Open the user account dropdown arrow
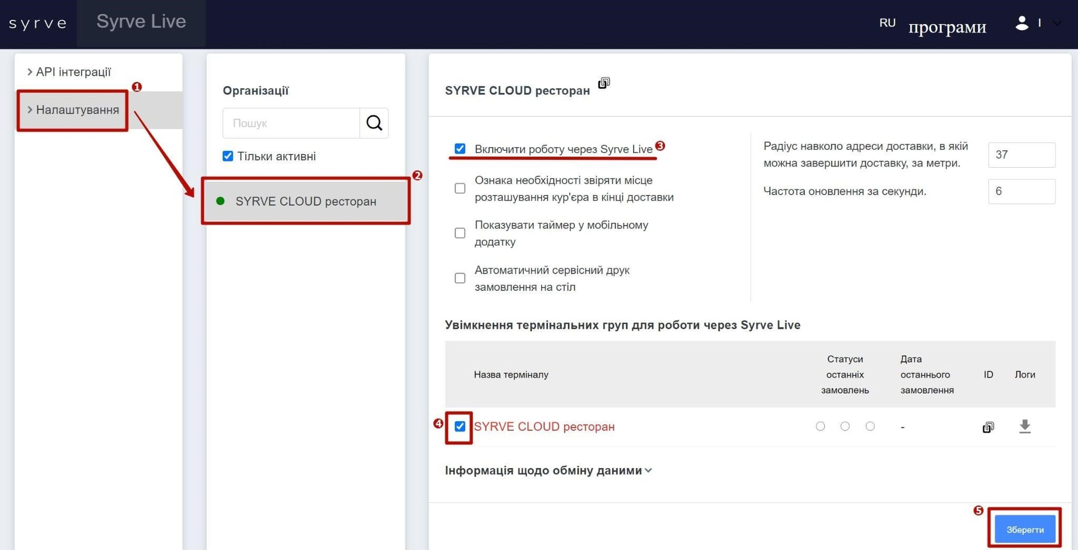This screenshot has width=1078, height=550. (x=1056, y=23)
